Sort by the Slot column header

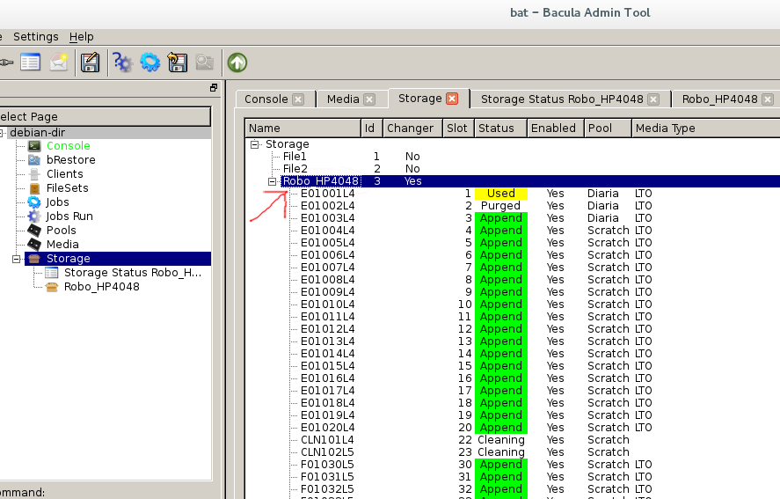(458, 128)
